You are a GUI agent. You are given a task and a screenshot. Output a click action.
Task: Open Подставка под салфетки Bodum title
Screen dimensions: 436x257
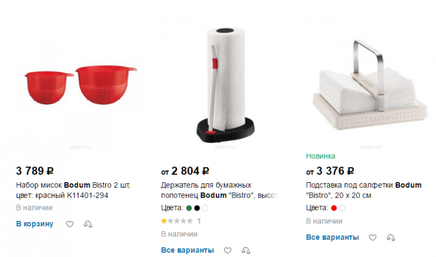(x=364, y=190)
